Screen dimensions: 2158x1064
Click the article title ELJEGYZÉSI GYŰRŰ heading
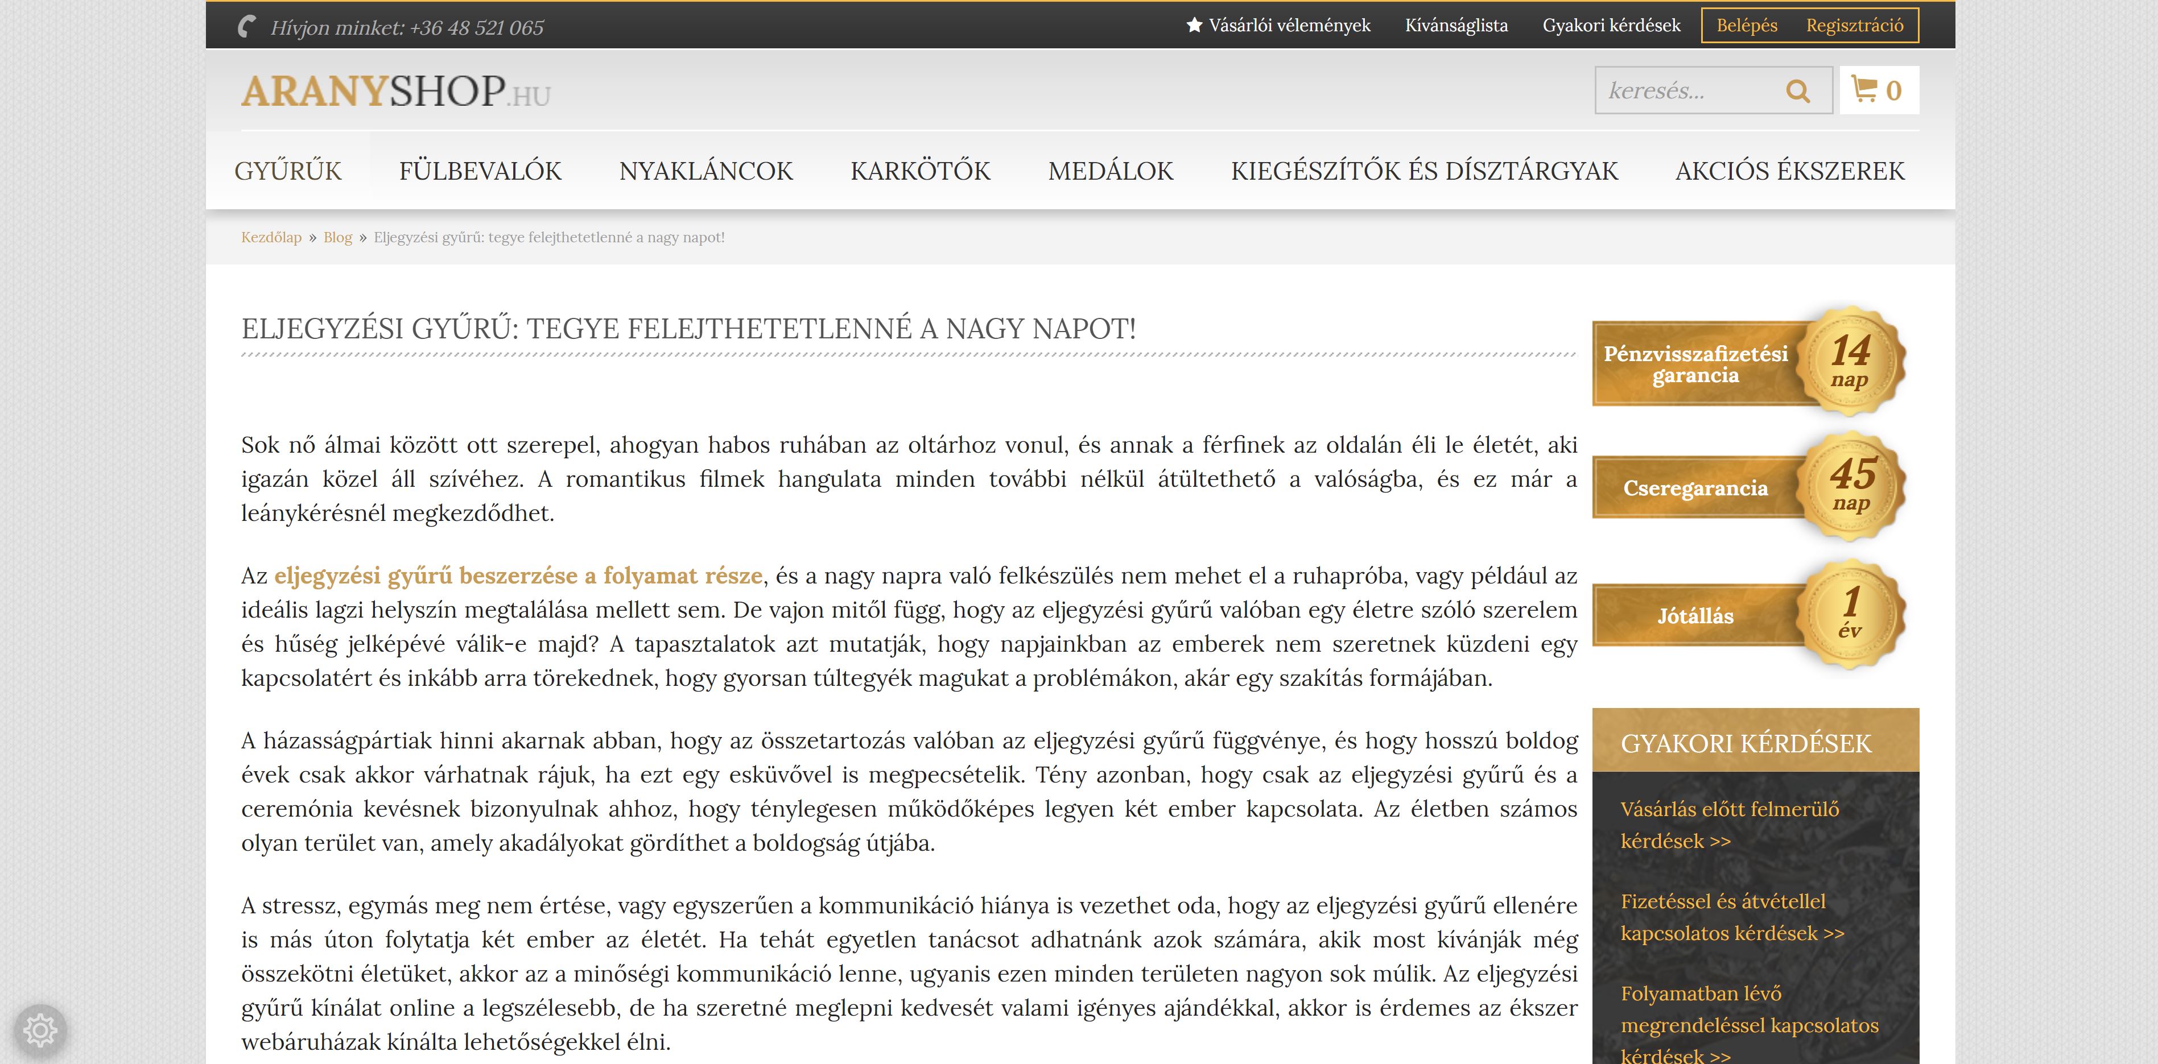point(688,328)
